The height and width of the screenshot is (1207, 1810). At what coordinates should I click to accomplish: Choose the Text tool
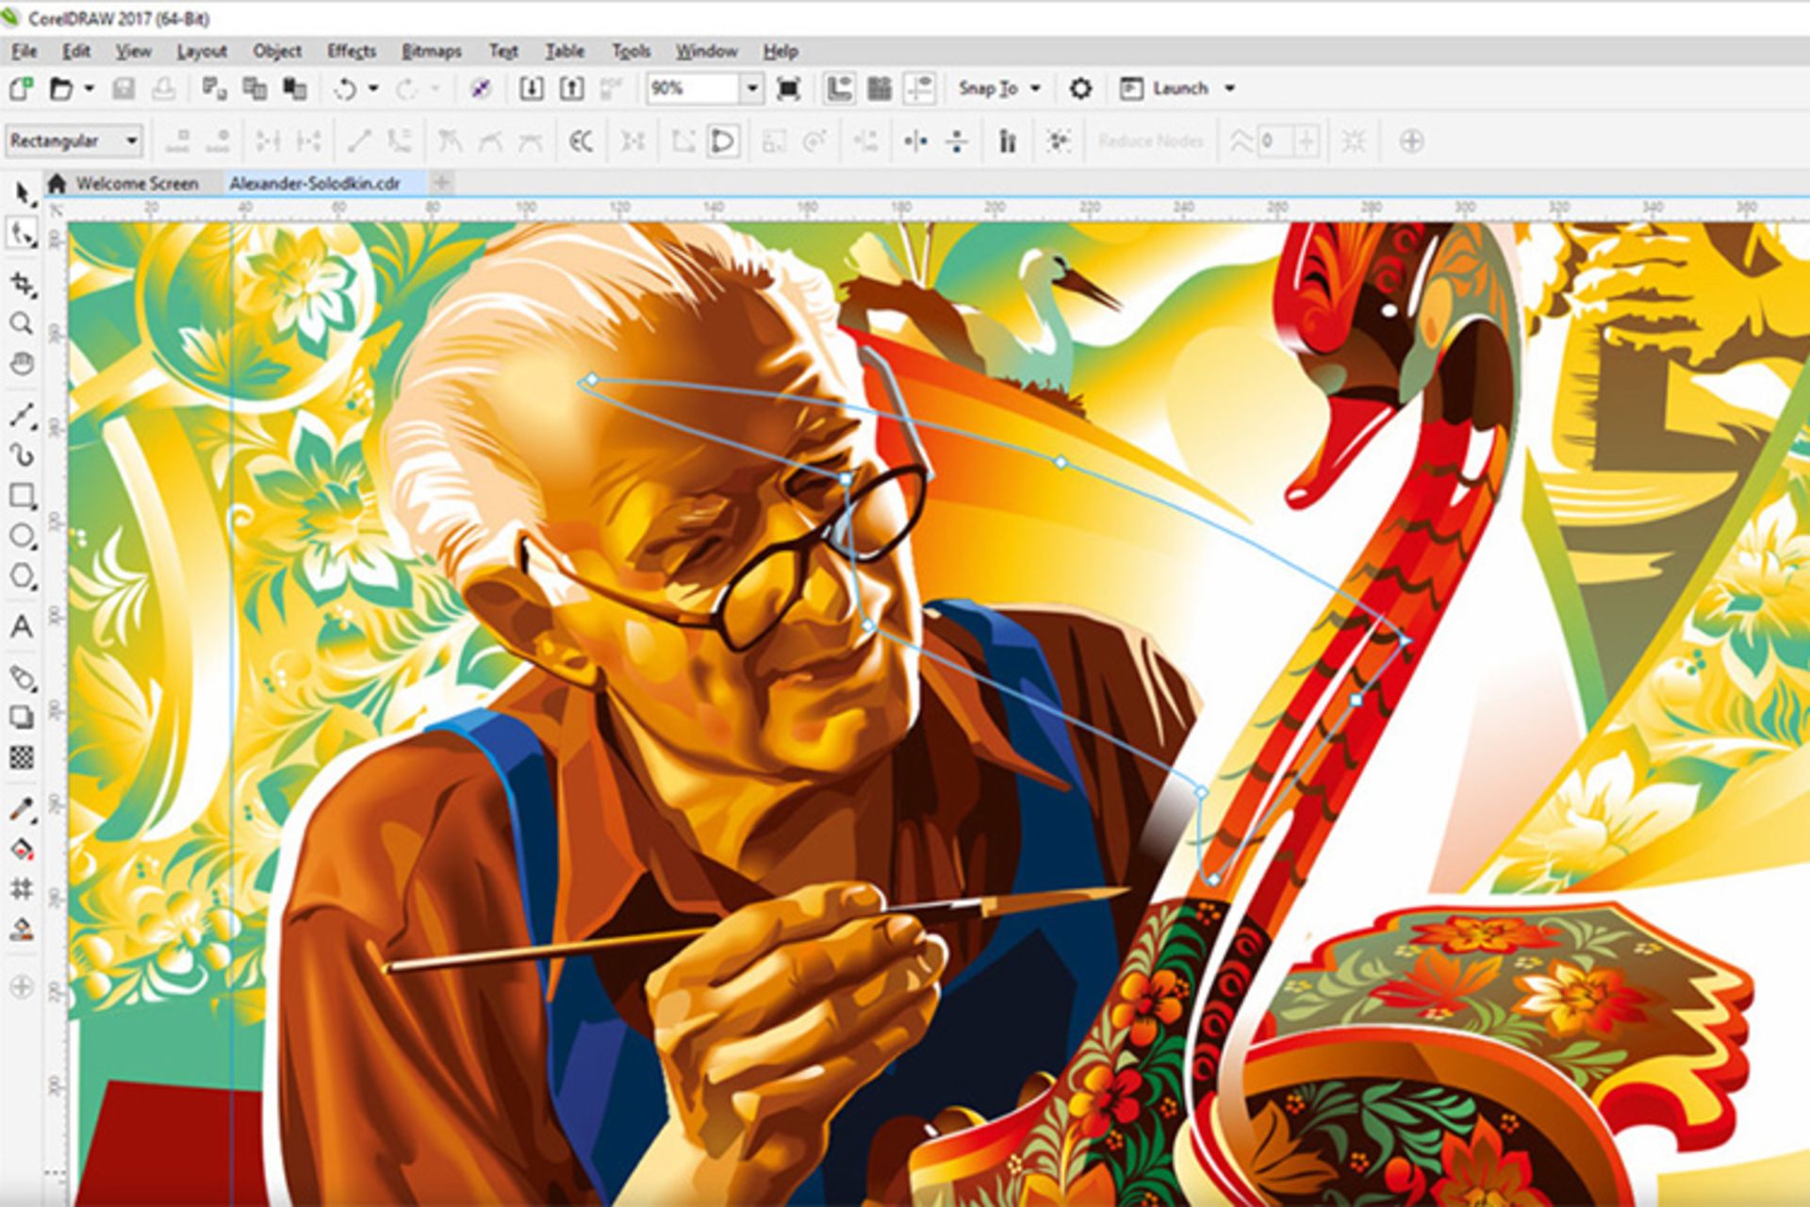point(22,627)
